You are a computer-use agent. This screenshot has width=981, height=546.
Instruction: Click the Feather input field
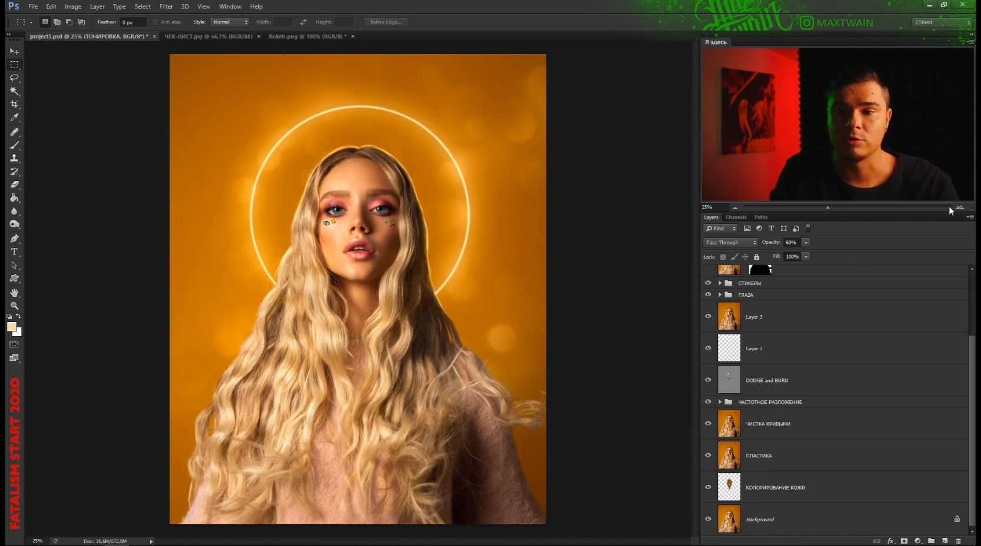pyautogui.click(x=133, y=22)
